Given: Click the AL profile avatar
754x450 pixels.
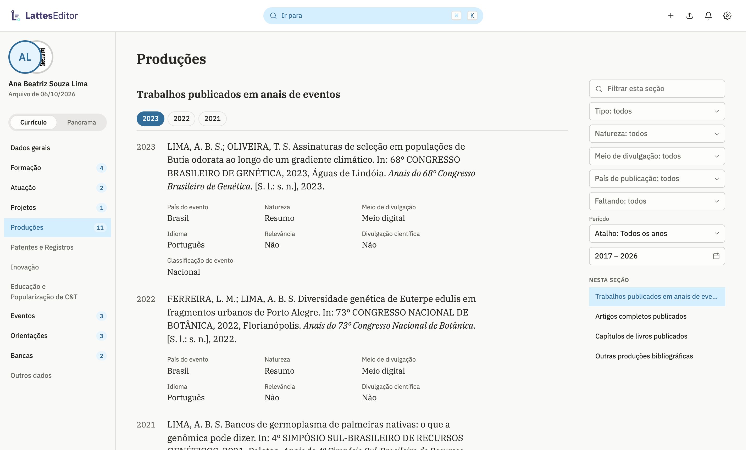Looking at the screenshot, I should pyautogui.click(x=25, y=57).
